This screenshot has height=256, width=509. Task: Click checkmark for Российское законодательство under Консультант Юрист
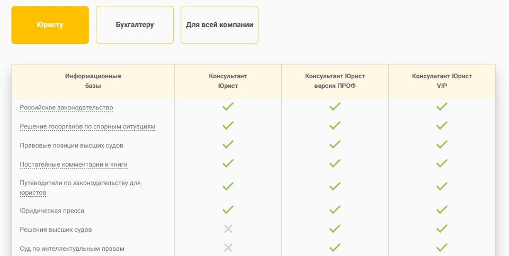[x=228, y=107]
